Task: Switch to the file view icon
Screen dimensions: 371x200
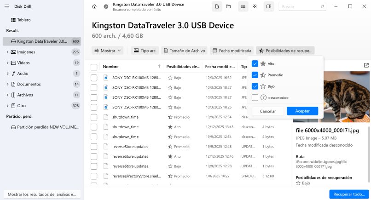Action: pyautogui.click(x=217, y=6)
